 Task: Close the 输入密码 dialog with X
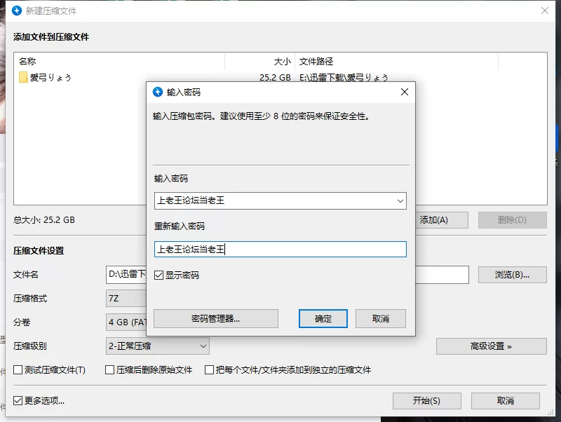click(405, 92)
